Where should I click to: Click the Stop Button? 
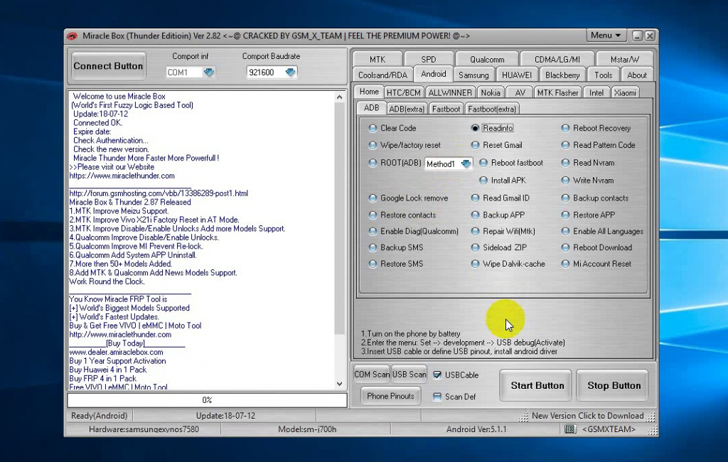[614, 385]
